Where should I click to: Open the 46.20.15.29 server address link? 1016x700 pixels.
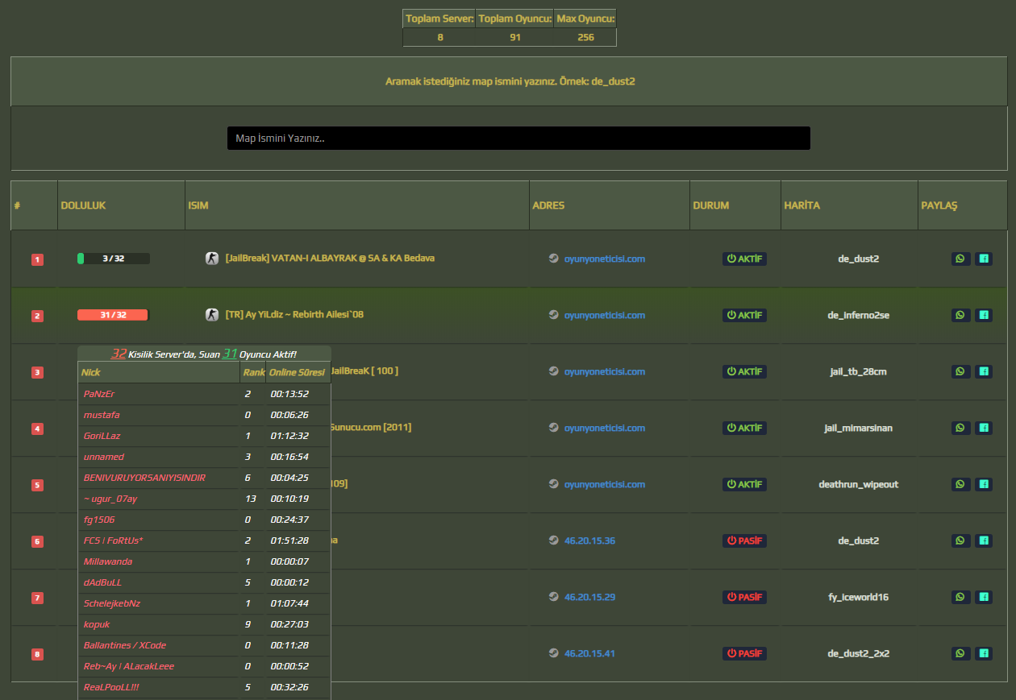tap(589, 597)
